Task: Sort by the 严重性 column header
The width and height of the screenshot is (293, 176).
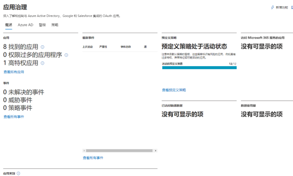Action: pos(103,47)
